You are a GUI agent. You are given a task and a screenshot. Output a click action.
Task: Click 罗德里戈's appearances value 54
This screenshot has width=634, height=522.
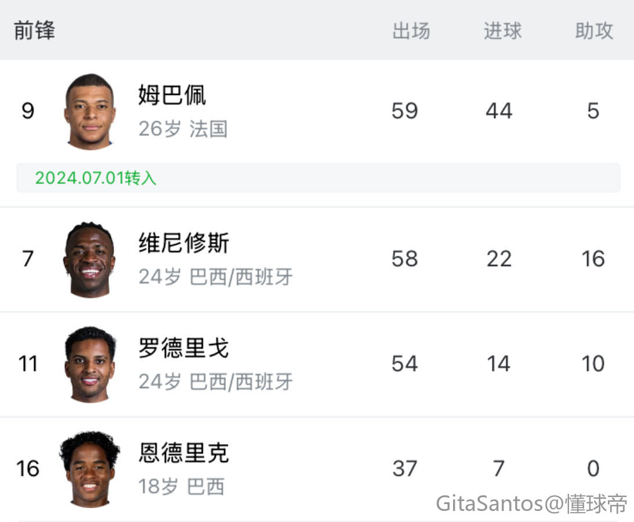tap(404, 364)
